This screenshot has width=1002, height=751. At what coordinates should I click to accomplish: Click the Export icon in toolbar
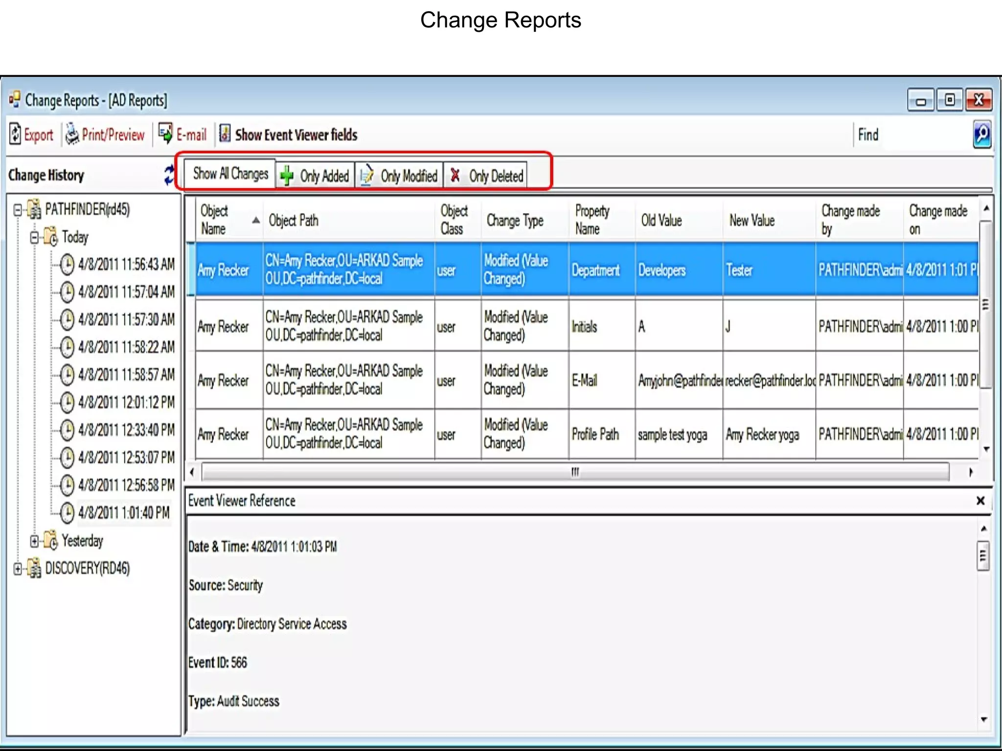point(16,134)
